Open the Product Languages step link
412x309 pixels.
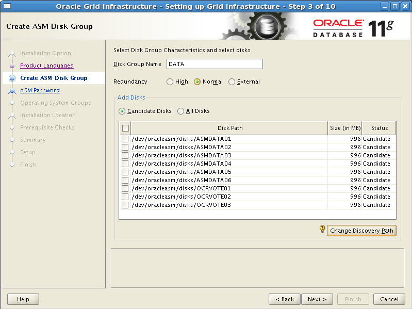(x=47, y=66)
